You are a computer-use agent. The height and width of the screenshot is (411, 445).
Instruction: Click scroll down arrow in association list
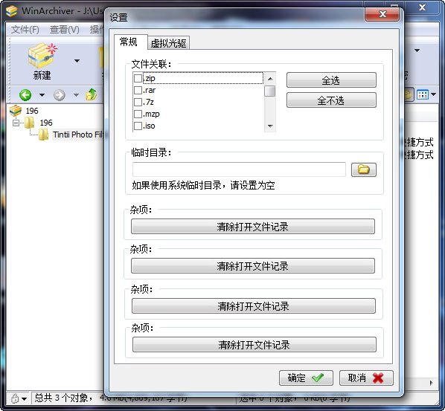coord(270,126)
